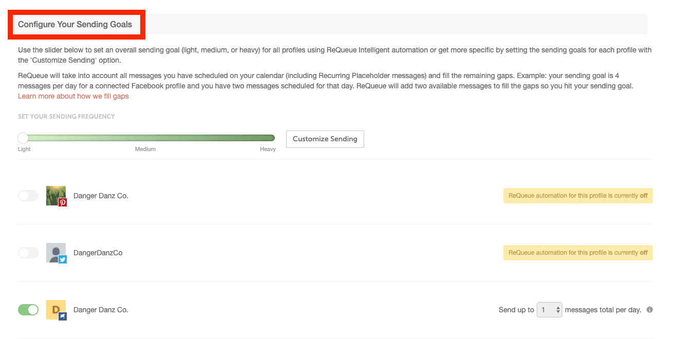680x339 pixels.
Task: Click the Customize Sending button
Action: point(325,139)
